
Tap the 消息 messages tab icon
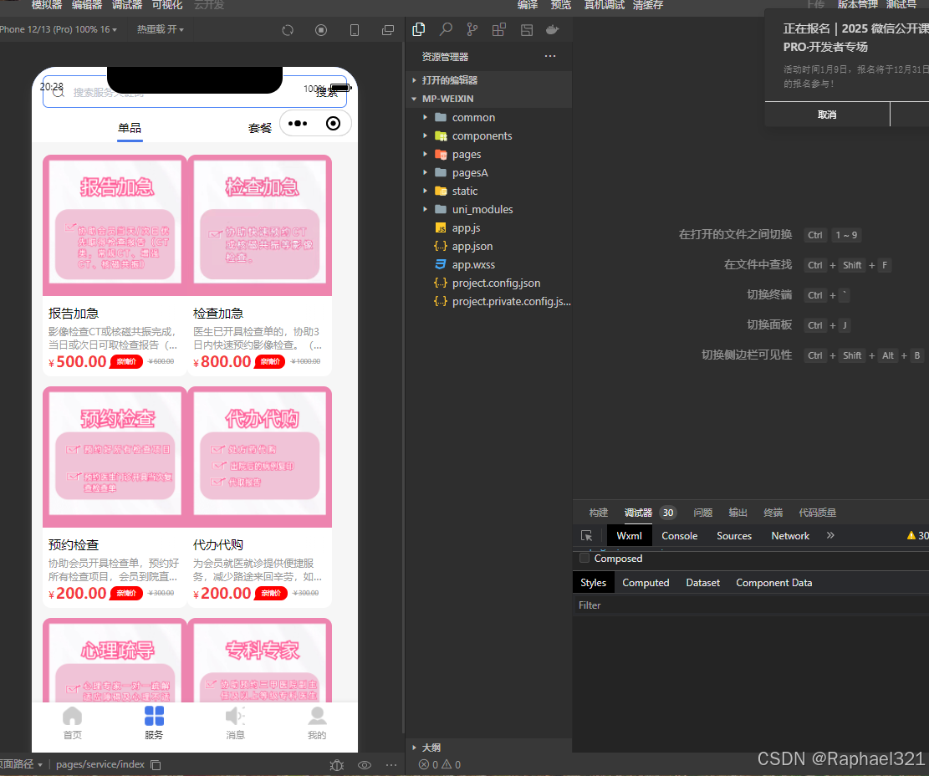click(x=235, y=722)
